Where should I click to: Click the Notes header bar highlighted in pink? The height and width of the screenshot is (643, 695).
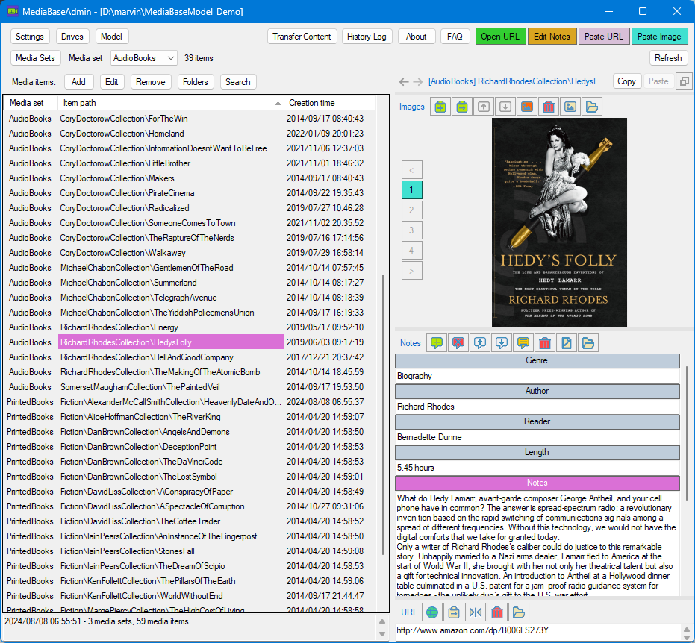pyautogui.click(x=537, y=483)
